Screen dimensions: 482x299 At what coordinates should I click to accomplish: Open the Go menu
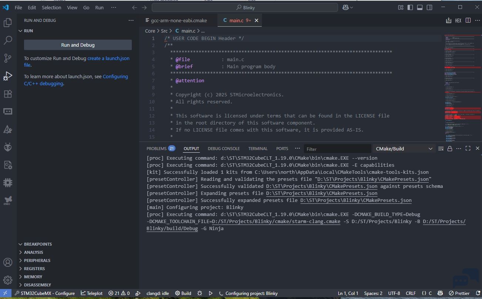click(86, 7)
